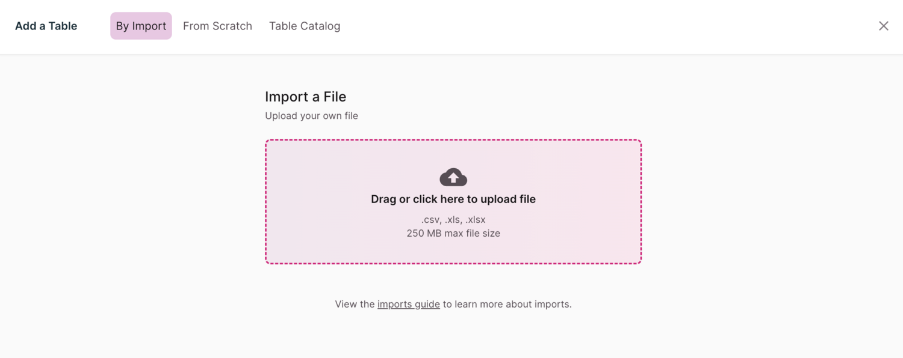Click the "Upload your own file" subtitle
Image resolution: width=903 pixels, height=358 pixels.
coord(311,115)
